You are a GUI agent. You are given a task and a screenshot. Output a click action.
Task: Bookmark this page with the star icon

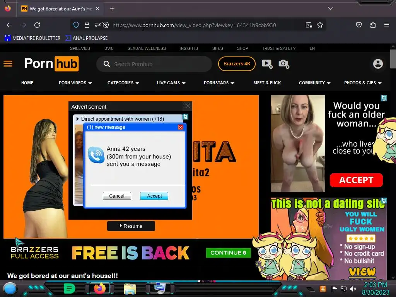(x=320, y=25)
